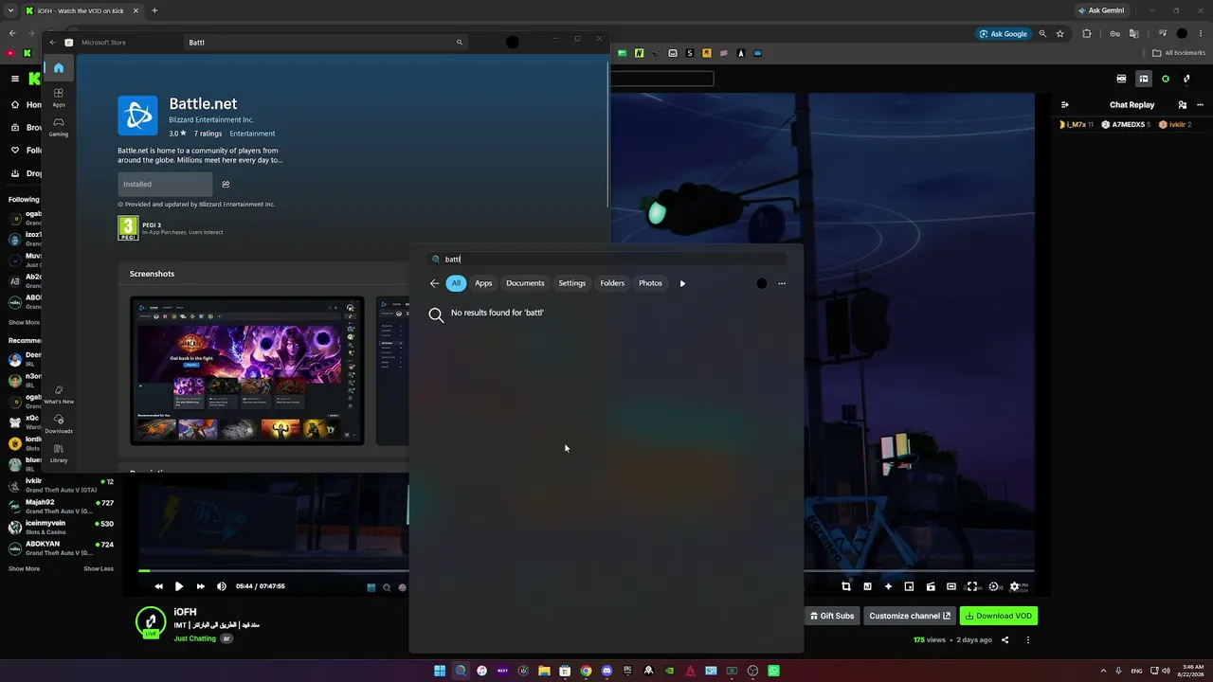Show more search filter categories
The image size is (1213, 682).
682,283
